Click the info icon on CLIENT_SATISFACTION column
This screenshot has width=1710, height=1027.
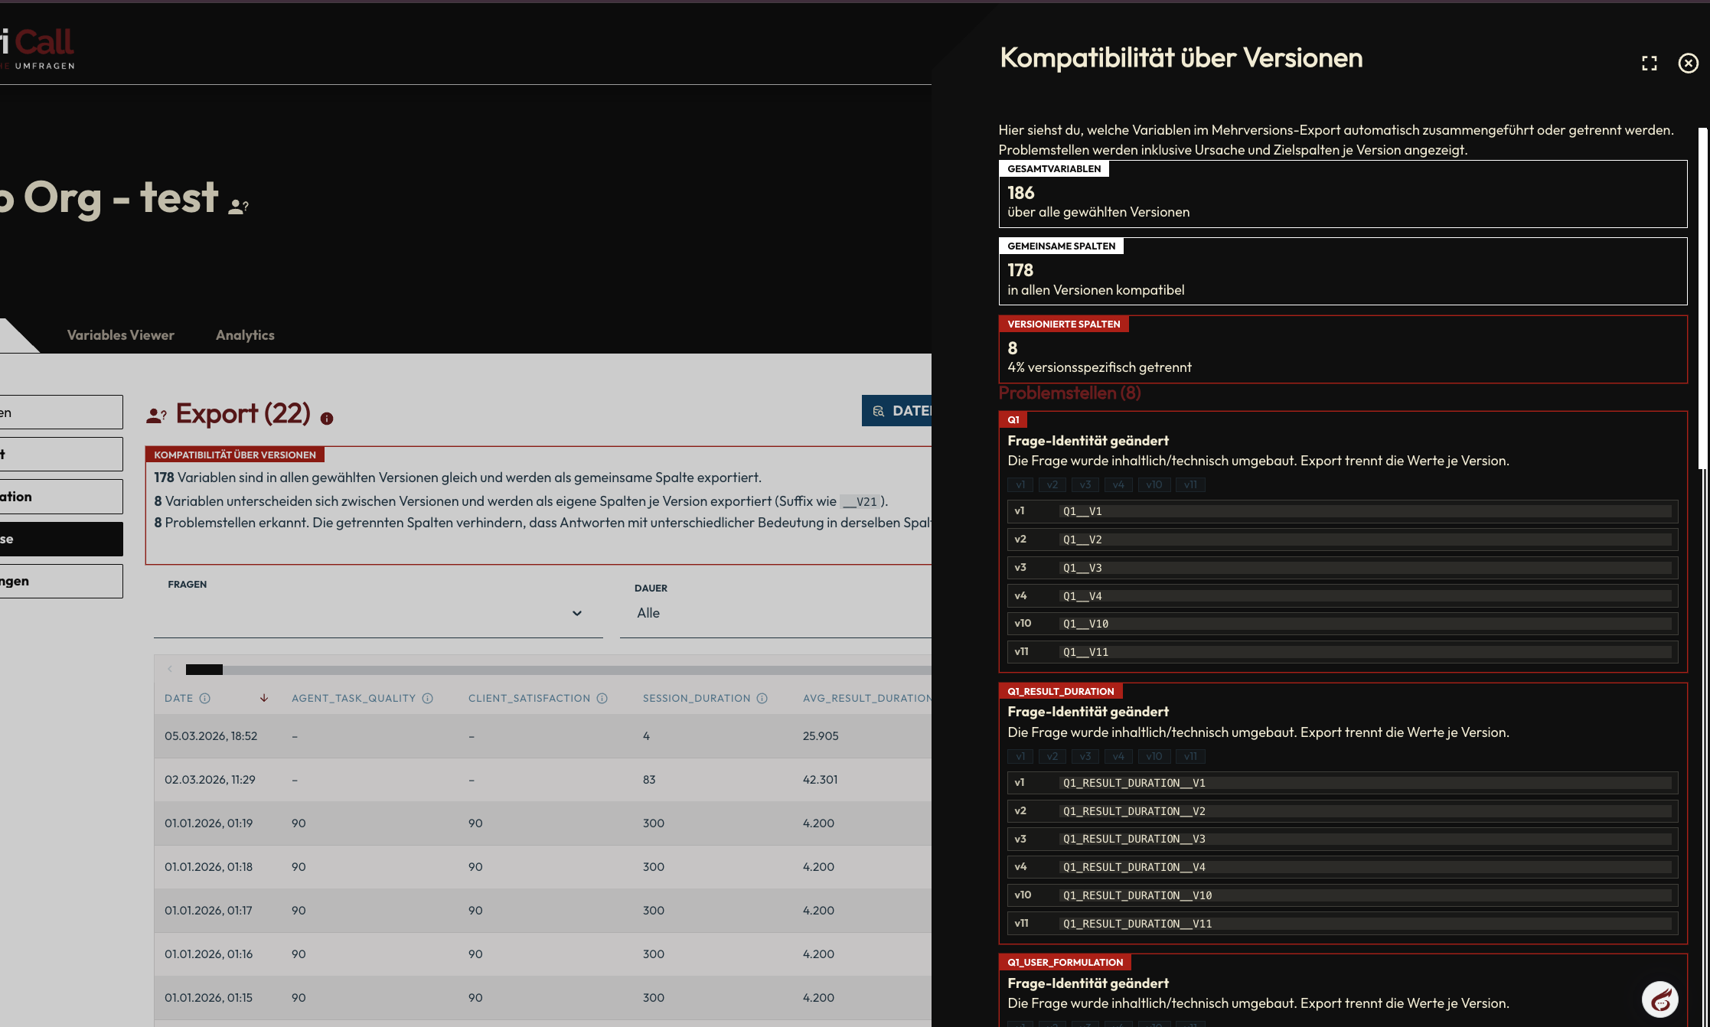pyautogui.click(x=602, y=698)
